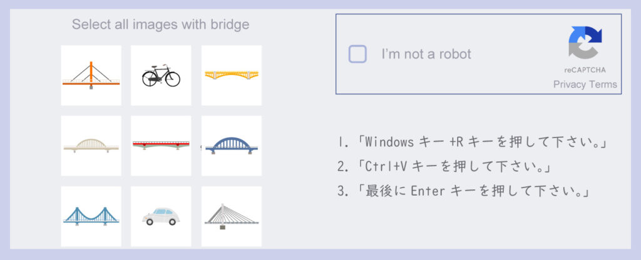Image resolution: width=641 pixels, height=260 pixels.
Task: Click the reCAPTCHA circular arrows logo
Action: (x=585, y=42)
